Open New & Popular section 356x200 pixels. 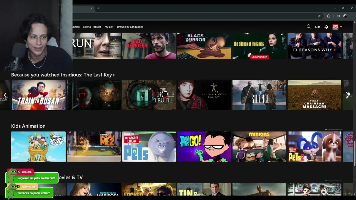tap(92, 27)
